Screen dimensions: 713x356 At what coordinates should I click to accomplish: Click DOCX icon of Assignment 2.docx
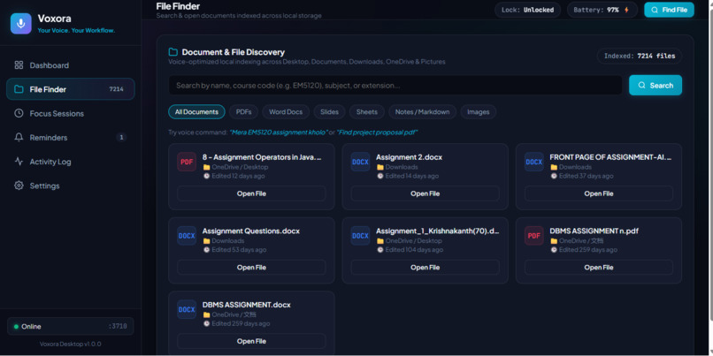pos(360,162)
